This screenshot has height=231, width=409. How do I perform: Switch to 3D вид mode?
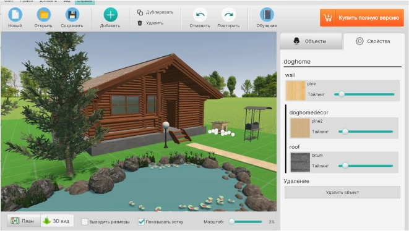tap(57, 221)
